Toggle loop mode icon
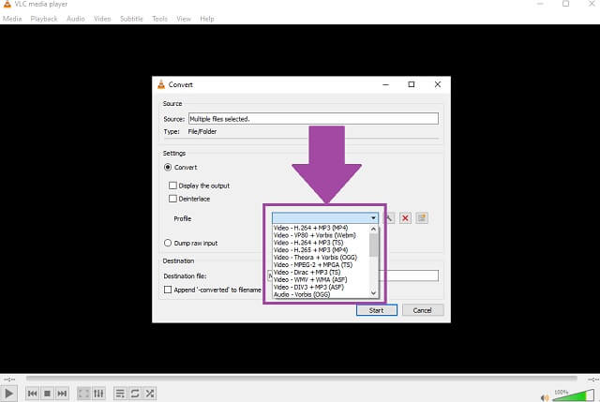The image size is (600, 402). (x=135, y=394)
